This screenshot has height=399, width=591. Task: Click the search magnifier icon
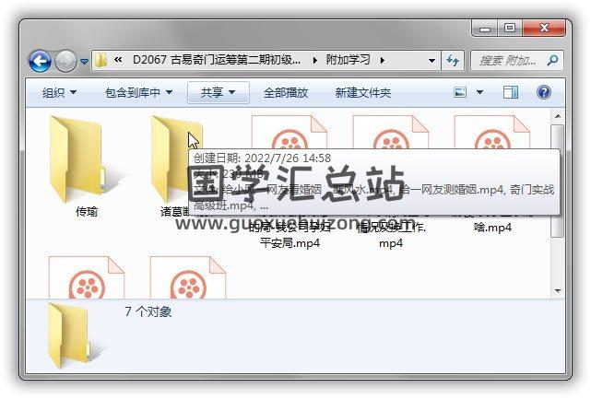tap(552, 60)
